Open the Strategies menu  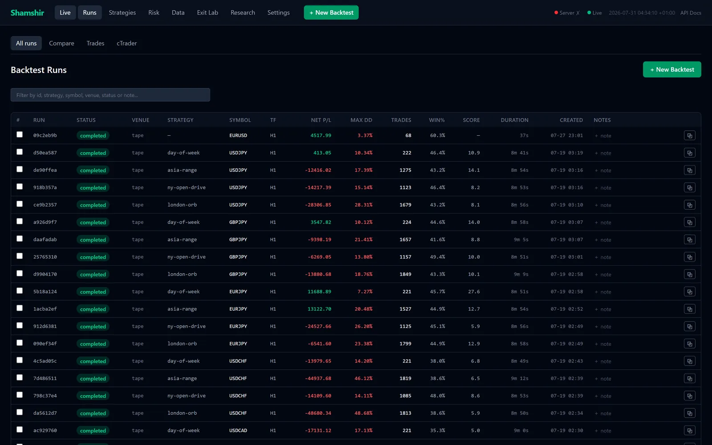(x=122, y=12)
